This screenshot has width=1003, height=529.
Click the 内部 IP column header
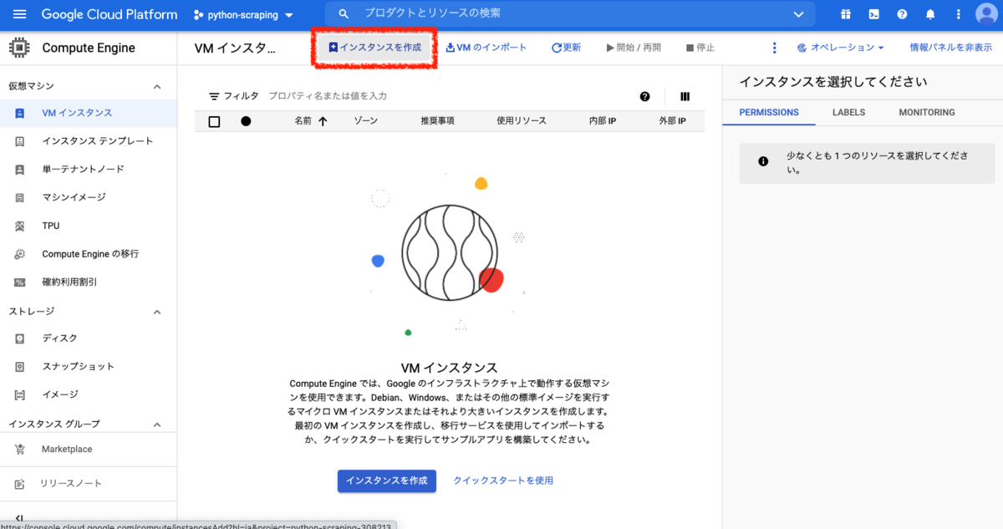point(602,121)
